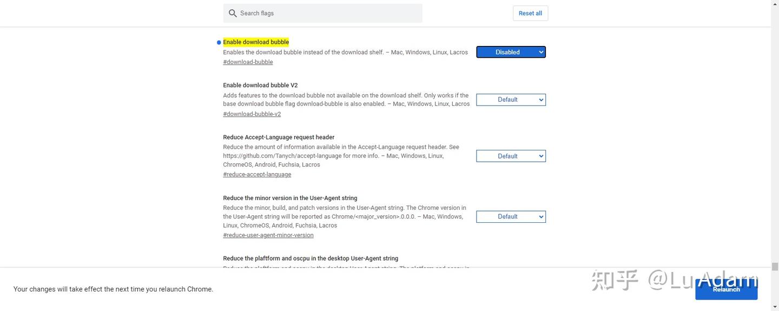Select the Enable download bubble V2 heading
The height and width of the screenshot is (311, 779).
(x=260, y=85)
